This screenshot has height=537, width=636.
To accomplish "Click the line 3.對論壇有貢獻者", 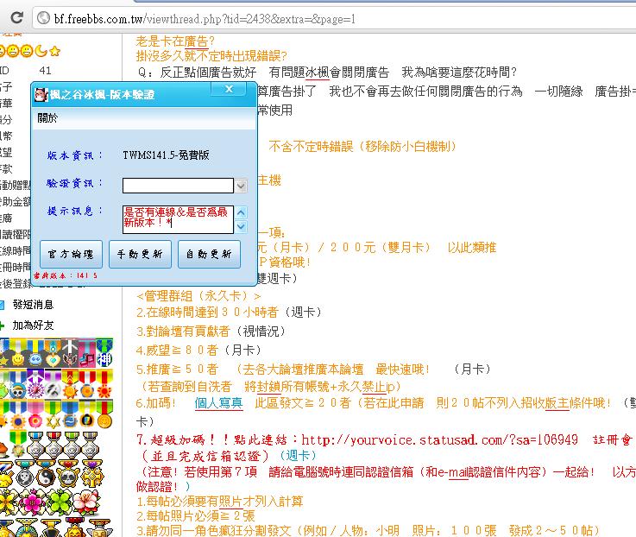I will pos(183,332).
